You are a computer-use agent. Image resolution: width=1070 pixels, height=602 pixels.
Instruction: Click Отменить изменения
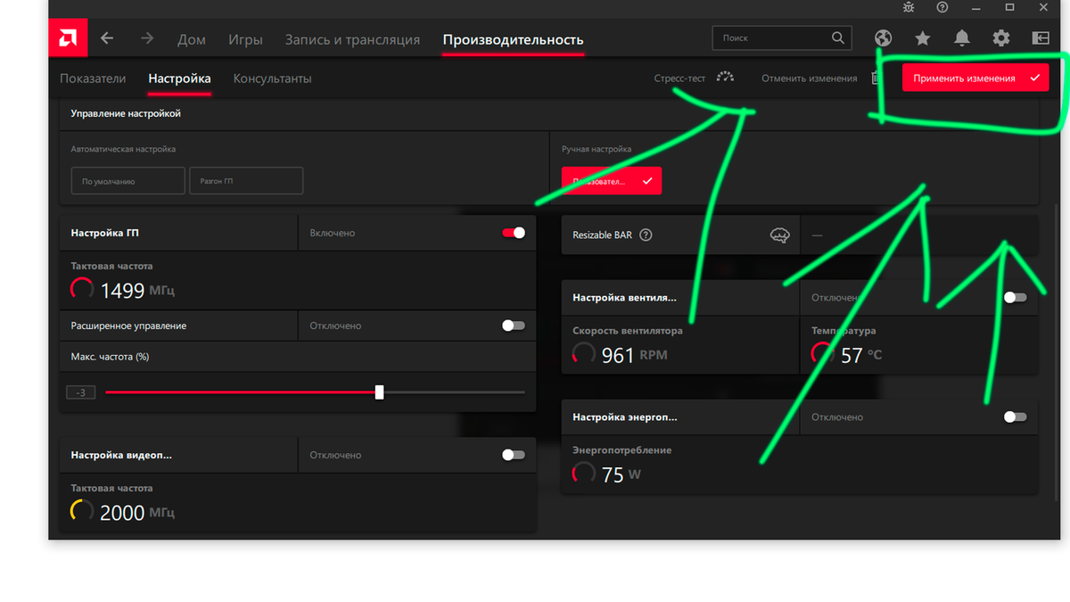(809, 78)
